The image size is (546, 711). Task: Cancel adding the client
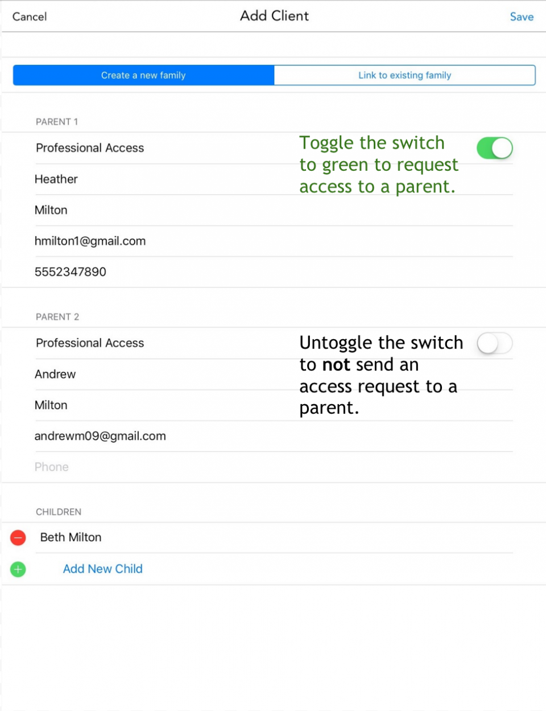(x=30, y=17)
